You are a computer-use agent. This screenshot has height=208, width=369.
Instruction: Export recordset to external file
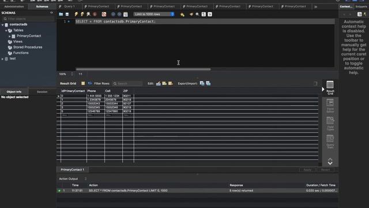[202, 83]
